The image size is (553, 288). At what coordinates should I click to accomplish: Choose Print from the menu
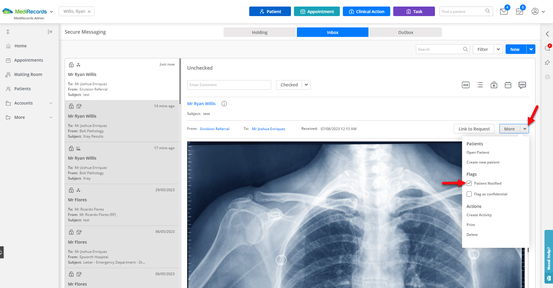pos(471,225)
